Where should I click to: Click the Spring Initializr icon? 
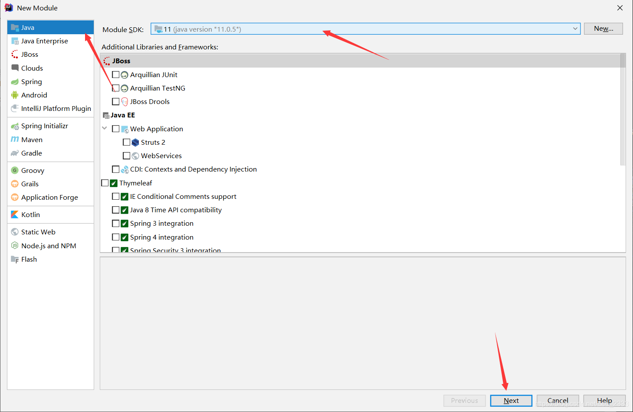15,126
